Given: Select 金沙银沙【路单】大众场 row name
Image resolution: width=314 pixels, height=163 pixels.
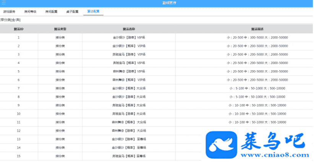Looking at the screenshot, I should pos(129,97).
